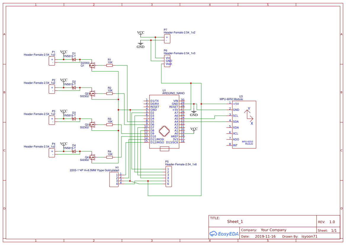Viewport: 346px width, 245px height.
Task: Click the diamond chip graphic inside Arduino Nano
Action: [x=164, y=131]
